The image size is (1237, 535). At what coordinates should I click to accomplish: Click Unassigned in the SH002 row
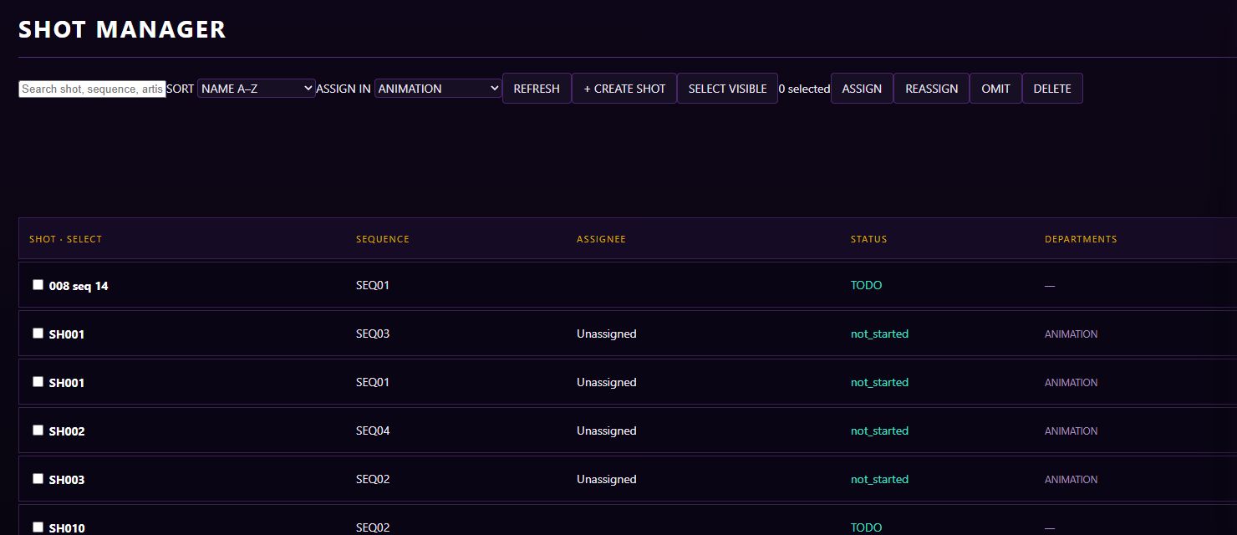[606, 431]
